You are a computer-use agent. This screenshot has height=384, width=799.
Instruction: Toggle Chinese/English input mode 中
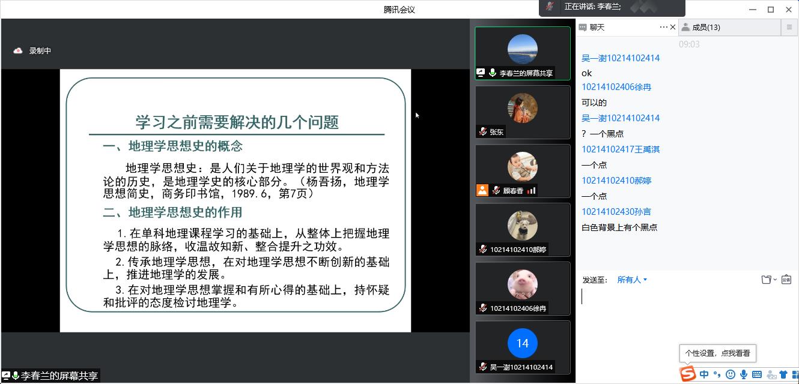coord(704,374)
